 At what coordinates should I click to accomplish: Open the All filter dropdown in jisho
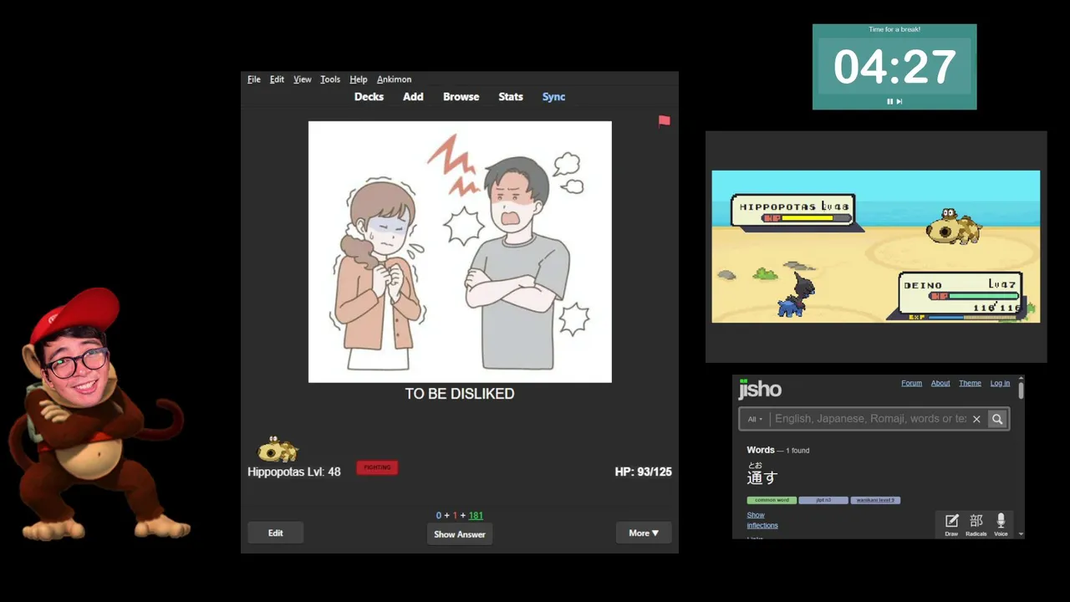click(755, 419)
